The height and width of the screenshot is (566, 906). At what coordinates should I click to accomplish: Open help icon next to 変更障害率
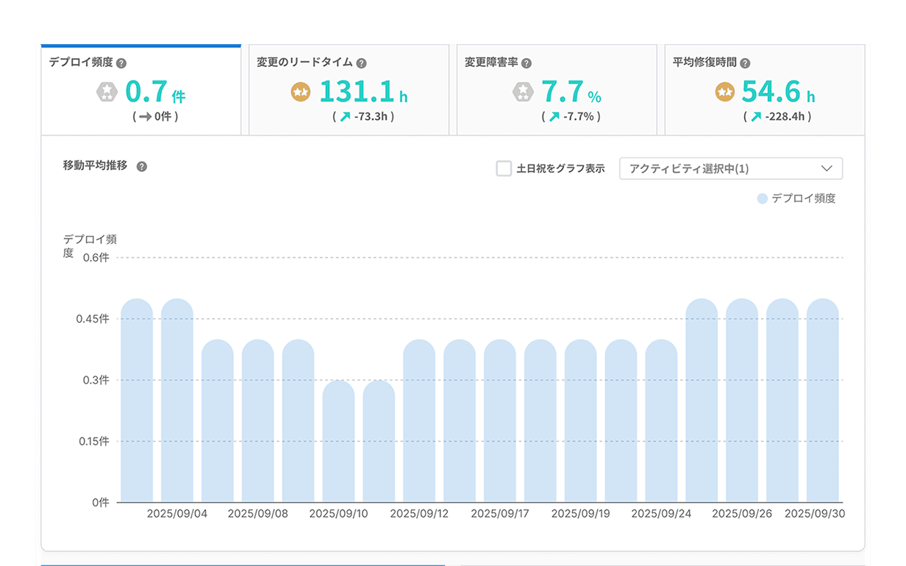[526, 63]
